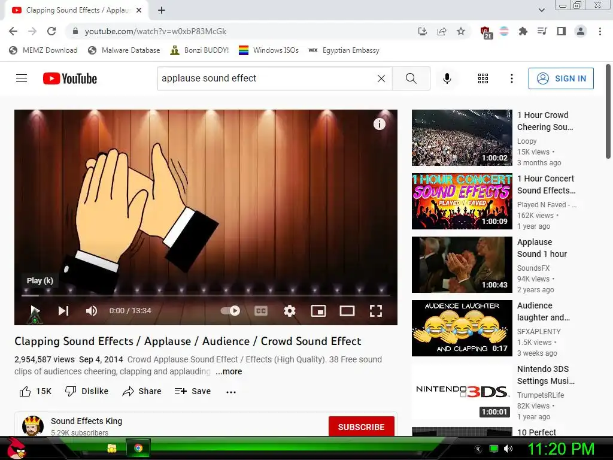Share the video

[141, 391]
